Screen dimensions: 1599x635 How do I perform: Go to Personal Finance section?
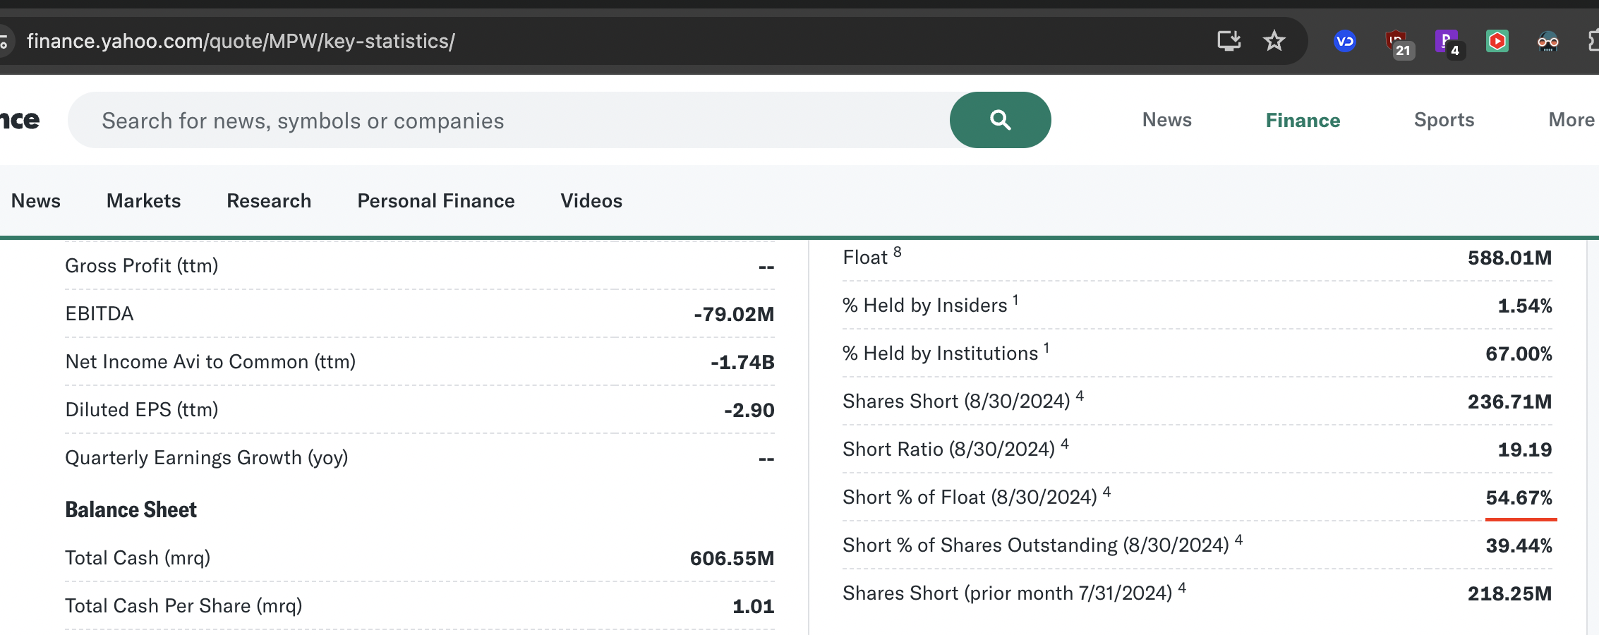click(x=436, y=201)
